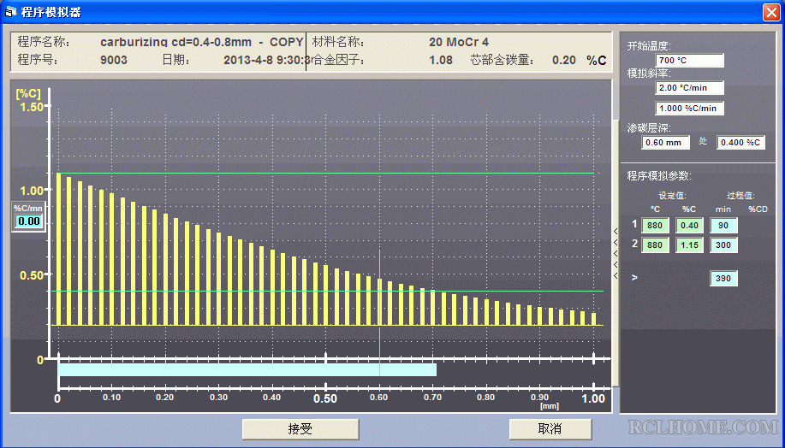Click the 开始温度 label
This screenshot has height=448, width=785.
coord(649,46)
